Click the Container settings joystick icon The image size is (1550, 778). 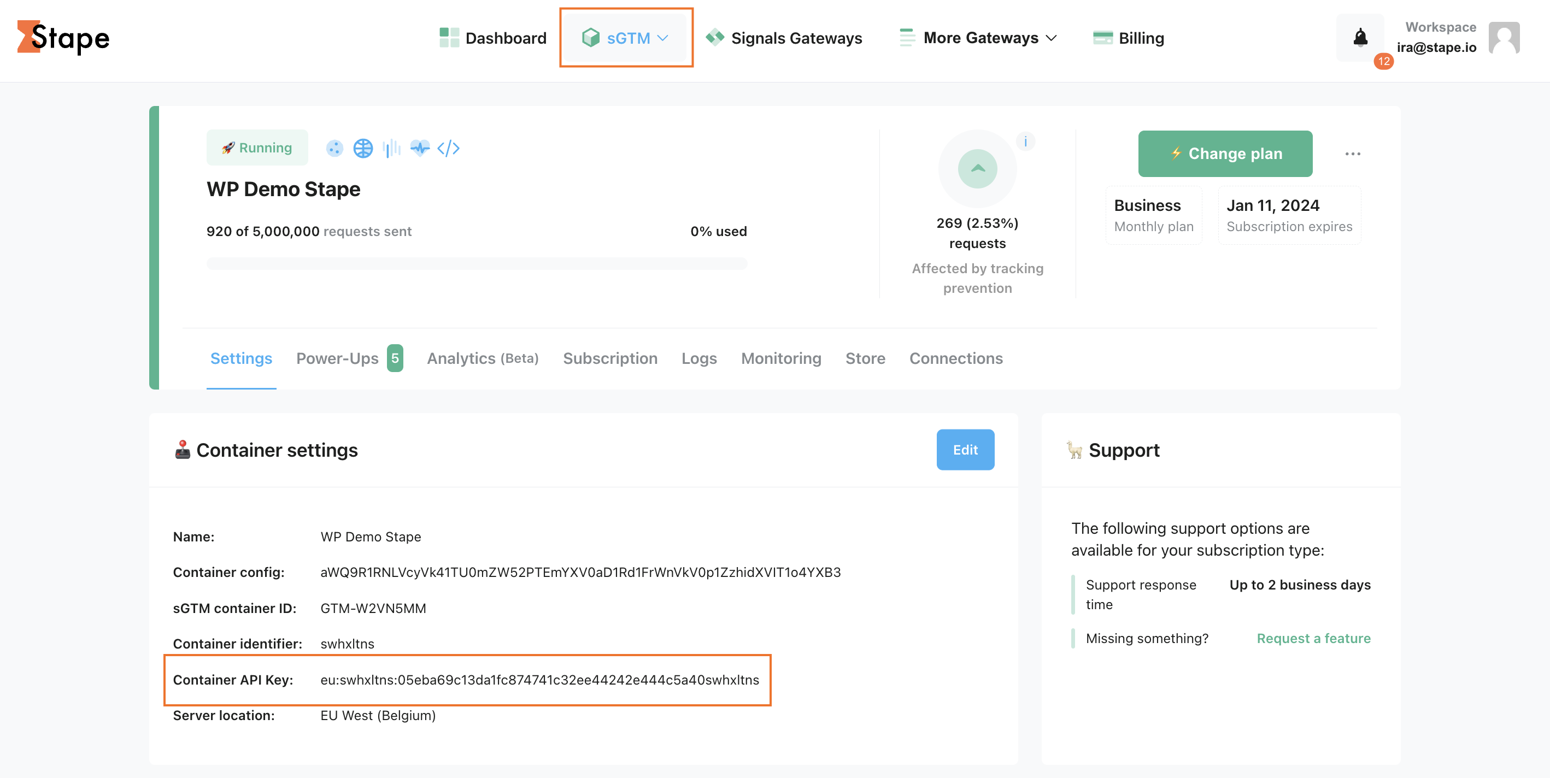[x=183, y=450]
